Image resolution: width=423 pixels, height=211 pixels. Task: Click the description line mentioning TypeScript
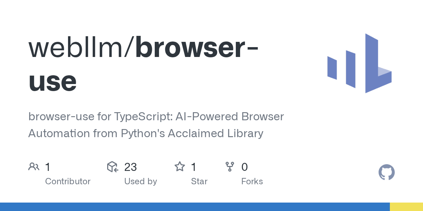click(156, 116)
